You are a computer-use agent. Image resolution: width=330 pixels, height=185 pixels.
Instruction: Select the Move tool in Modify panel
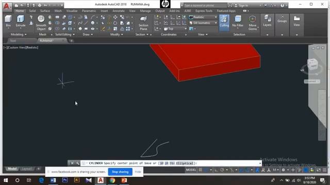coord(115,17)
